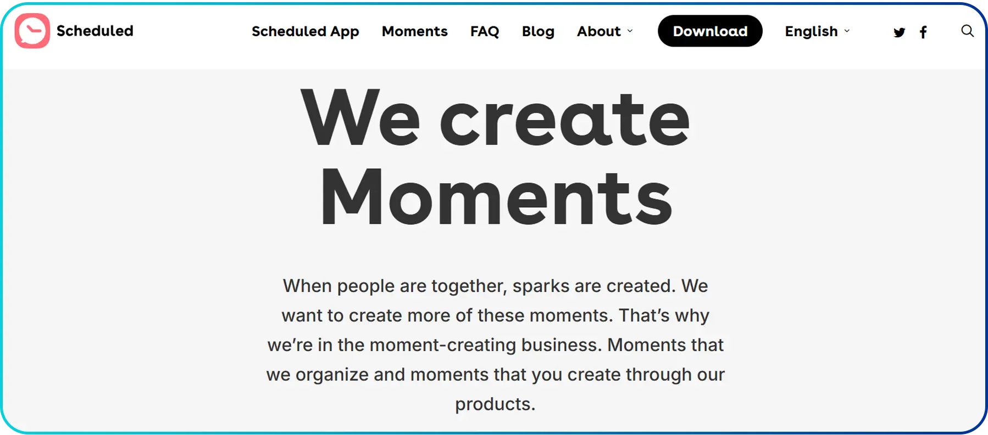The image size is (988, 435).
Task: Open site search from the header
Action: tap(967, 31)
